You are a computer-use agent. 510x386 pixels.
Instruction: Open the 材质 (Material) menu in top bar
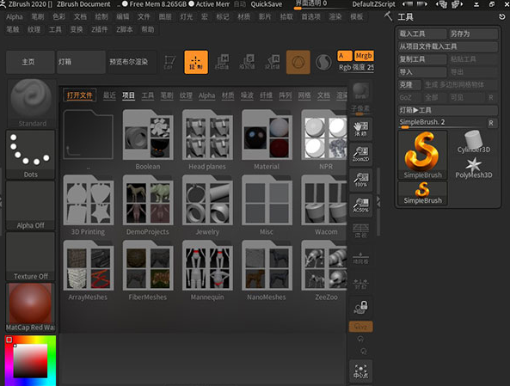[243, 16]
